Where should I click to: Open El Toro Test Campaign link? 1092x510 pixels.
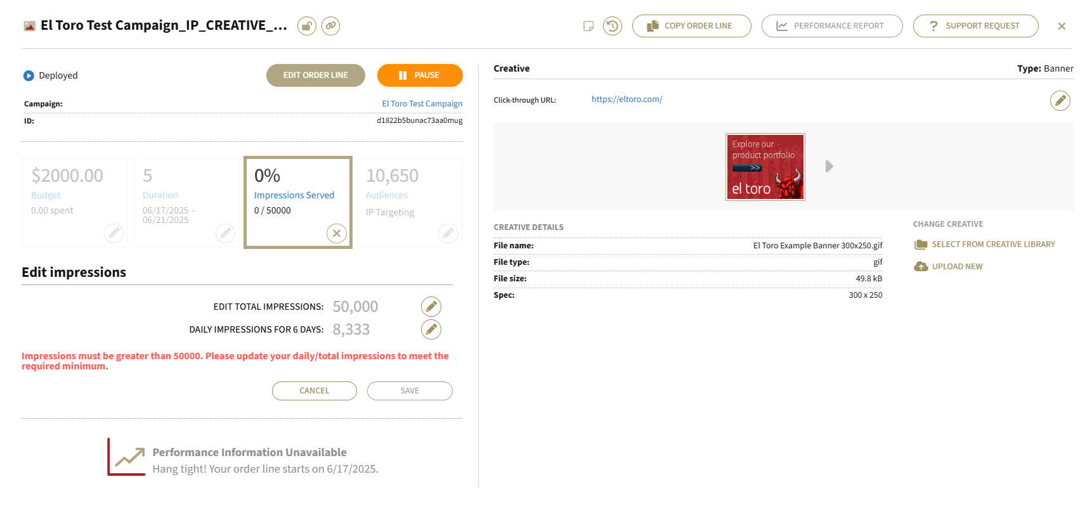pyautogui.click(x=422, y=104)
